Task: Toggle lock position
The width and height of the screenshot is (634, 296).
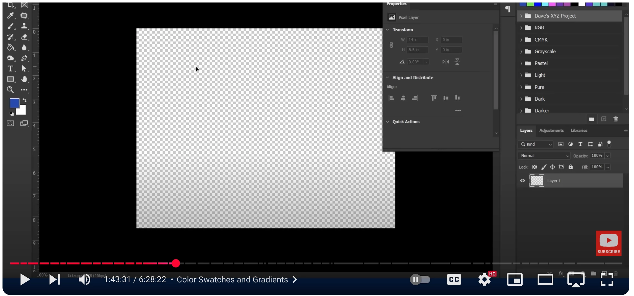Action: click(553, 167)
